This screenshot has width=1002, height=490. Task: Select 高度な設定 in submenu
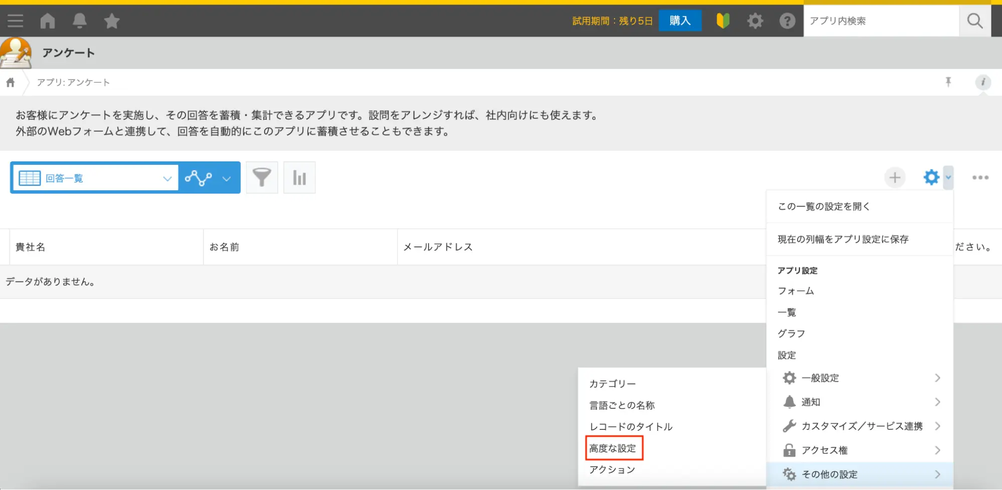613,448
